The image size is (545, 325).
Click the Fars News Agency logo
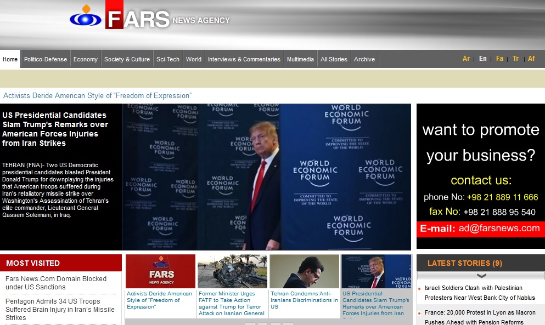[x=150, y=16]
